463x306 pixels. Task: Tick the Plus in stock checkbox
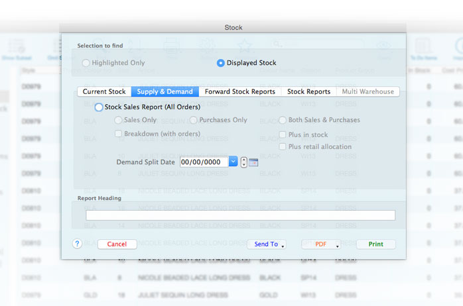click(283, 134)
